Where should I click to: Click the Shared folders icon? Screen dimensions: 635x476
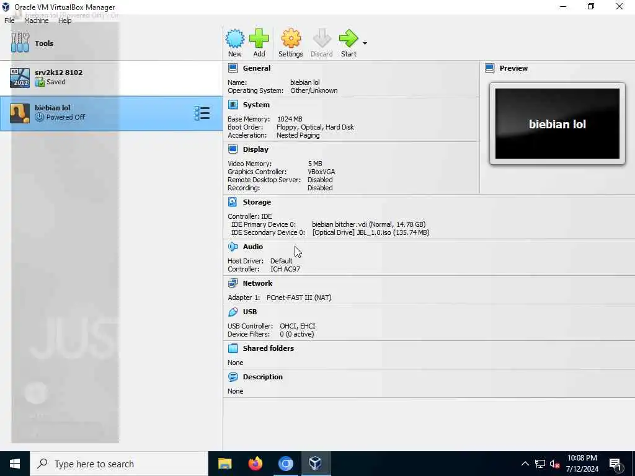pyautogui.click(x=233, y=348)
